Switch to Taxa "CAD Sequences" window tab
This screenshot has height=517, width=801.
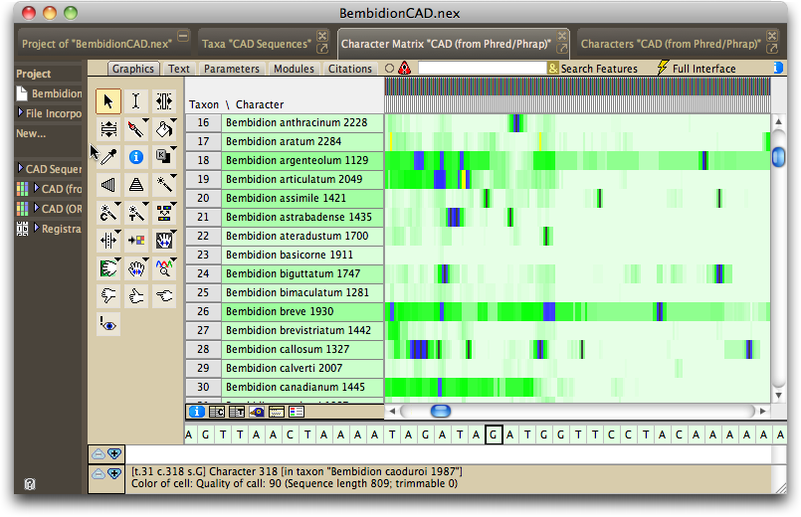pos(257,44)
